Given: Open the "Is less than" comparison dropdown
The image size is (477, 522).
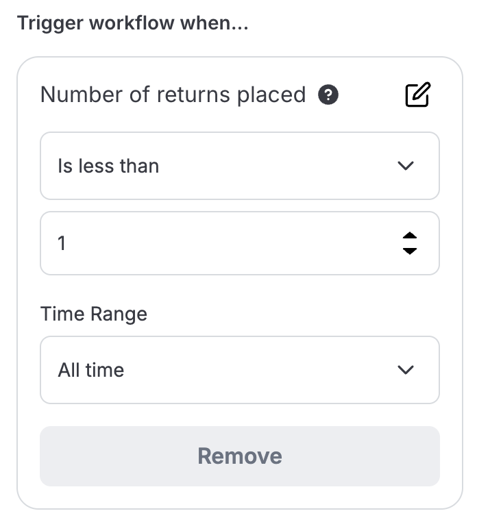Looking at the screenshot, I should click(239, 166).
